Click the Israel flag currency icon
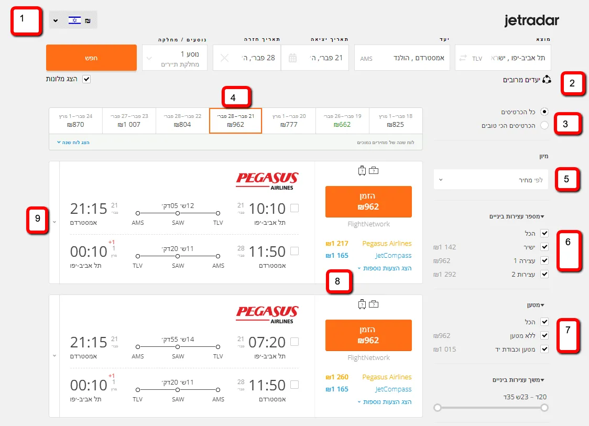The height and width of the screenshot is (426, 589). click(x=74, y=20)
